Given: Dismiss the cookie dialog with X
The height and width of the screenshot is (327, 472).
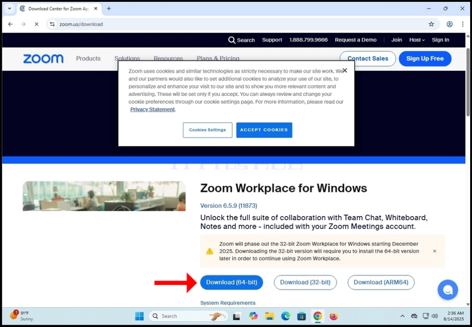Looking at the screenshot, I should (345, 70).
